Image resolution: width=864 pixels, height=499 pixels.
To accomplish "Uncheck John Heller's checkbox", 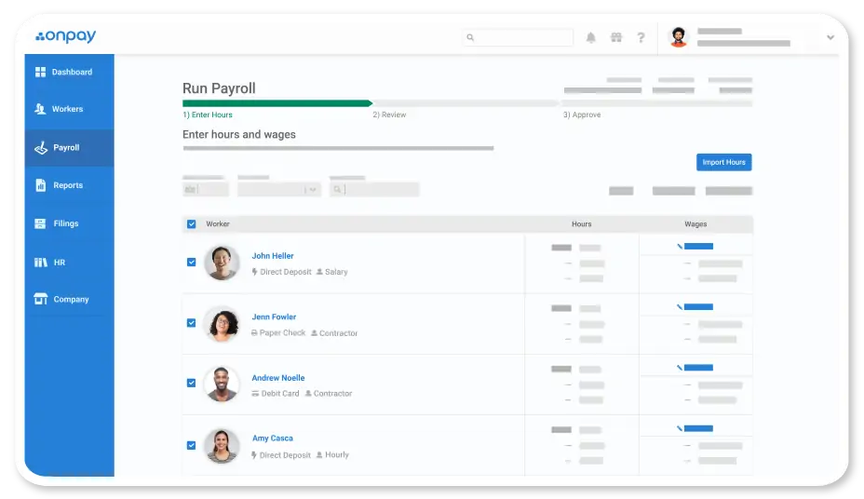I will coord(192,263).
